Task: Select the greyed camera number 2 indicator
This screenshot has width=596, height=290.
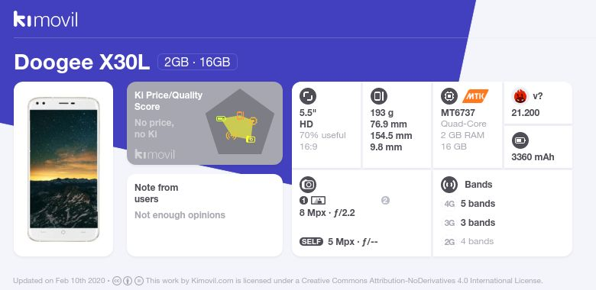Action: click(x=385, y=200)
